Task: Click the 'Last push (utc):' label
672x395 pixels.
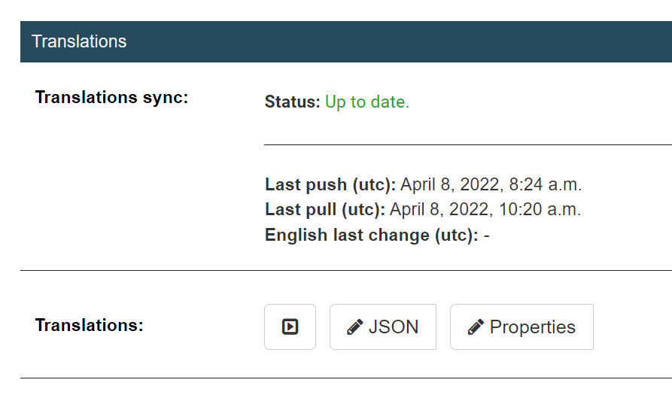Action: (x=330, y=184)
